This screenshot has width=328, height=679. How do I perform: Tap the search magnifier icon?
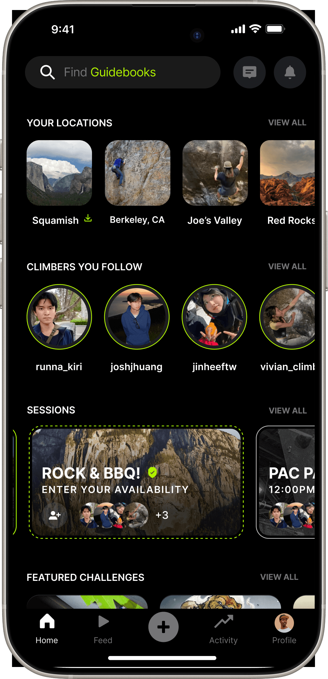tap(47, 72)
